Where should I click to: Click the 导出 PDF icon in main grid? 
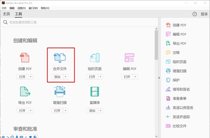25,91
